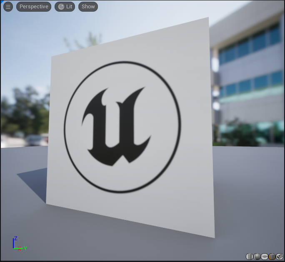Use custom mesh block preview icon

pyautogui.click(x=280, y=257)
